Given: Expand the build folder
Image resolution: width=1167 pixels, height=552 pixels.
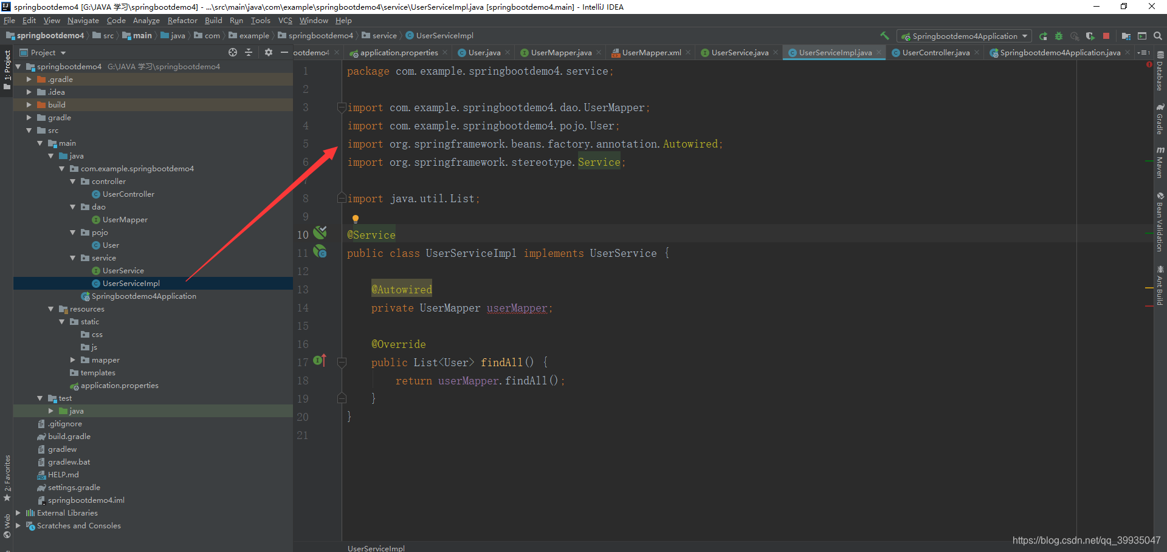Looking at the screenshot, I should 29,104.
